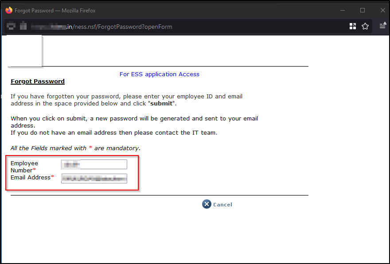Click the Firefox logo in title bar
The width and height of the screenshot is (390, 264).
pos(9,10)
